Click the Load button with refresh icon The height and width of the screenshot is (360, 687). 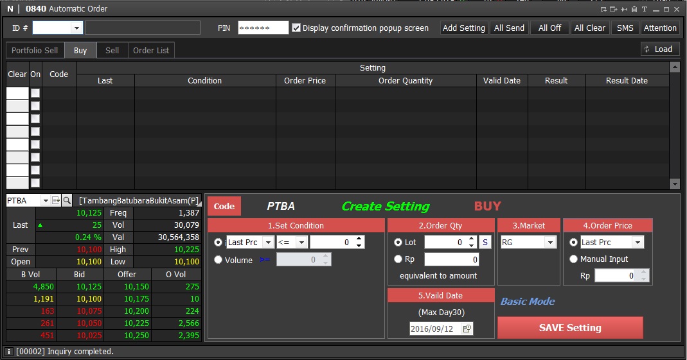pyautogui.click(x=659, y=49)
